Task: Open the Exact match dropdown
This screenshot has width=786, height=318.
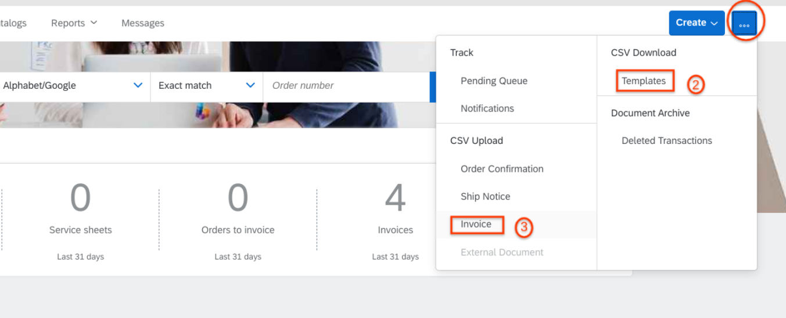Action: click(207, 85)
